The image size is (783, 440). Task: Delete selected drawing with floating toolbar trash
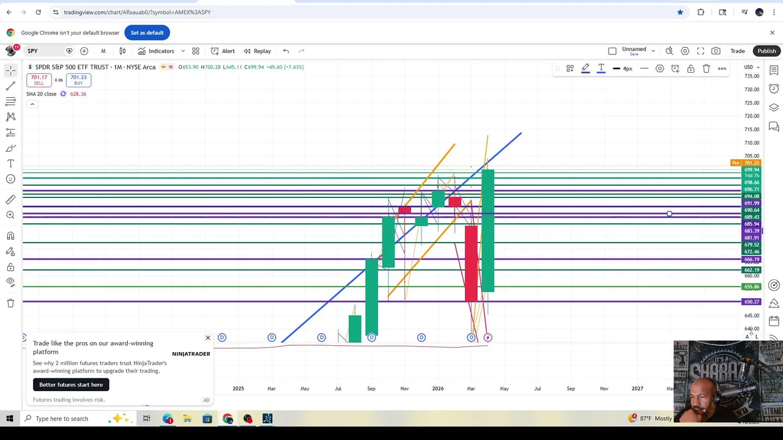click(x=706, y=68)
